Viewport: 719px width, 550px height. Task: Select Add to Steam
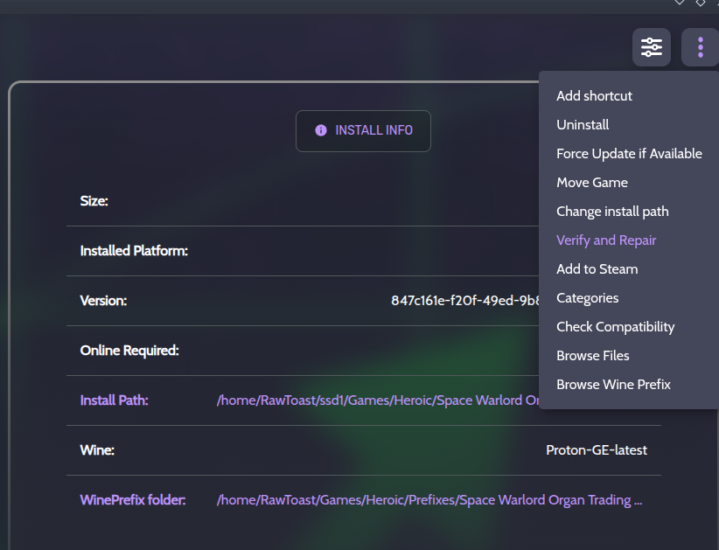(597, 269)
